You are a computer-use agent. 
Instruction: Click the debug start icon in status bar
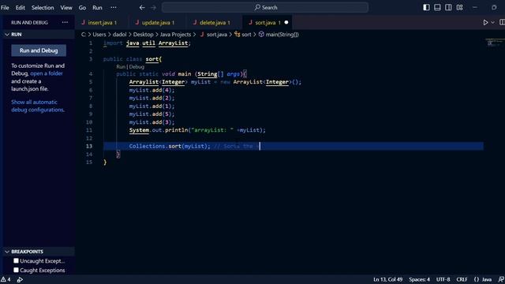(x=20, y=280)
